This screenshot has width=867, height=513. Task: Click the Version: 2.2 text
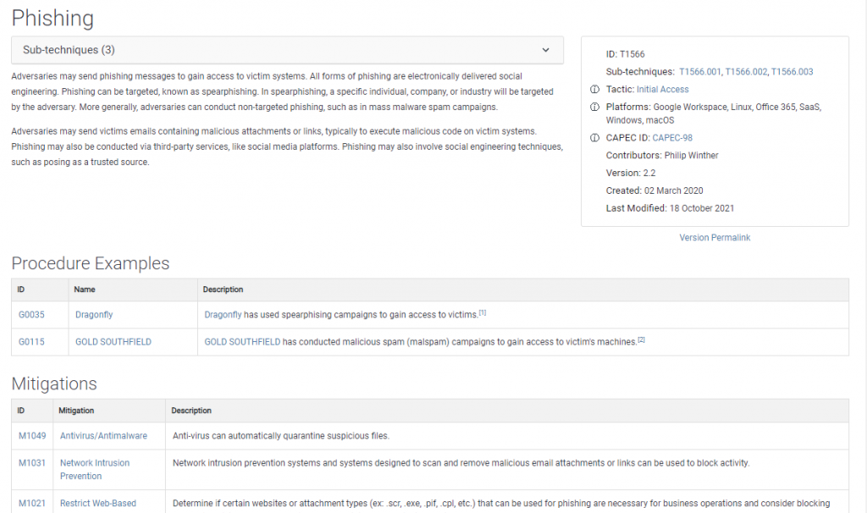point(631,173)
